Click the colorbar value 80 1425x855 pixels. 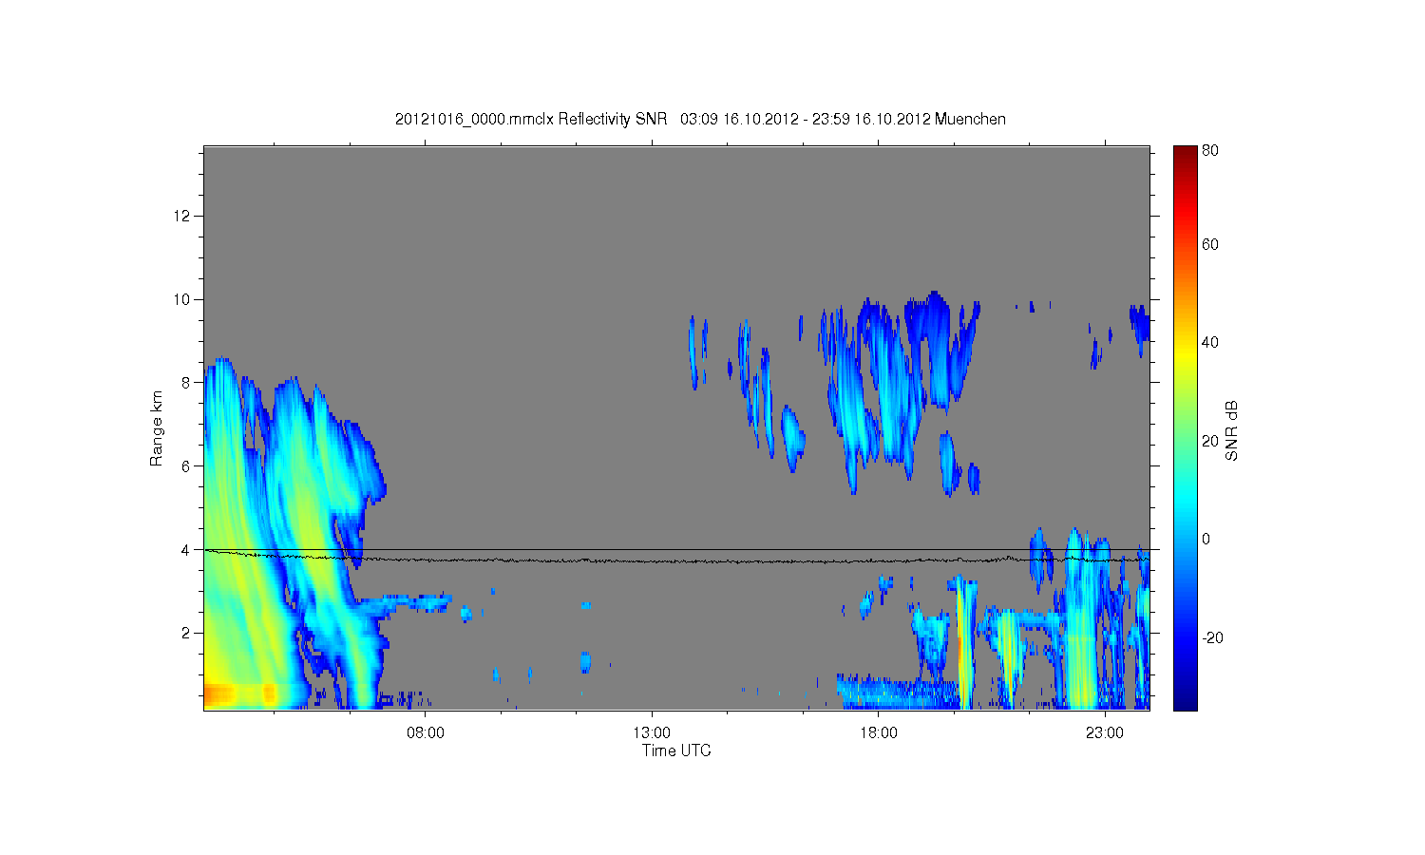pyautogui.click(x=1210, y=151)
